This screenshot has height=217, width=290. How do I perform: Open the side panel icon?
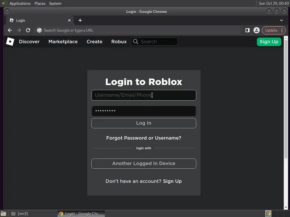pyautogui.click(x=247, y=30)
